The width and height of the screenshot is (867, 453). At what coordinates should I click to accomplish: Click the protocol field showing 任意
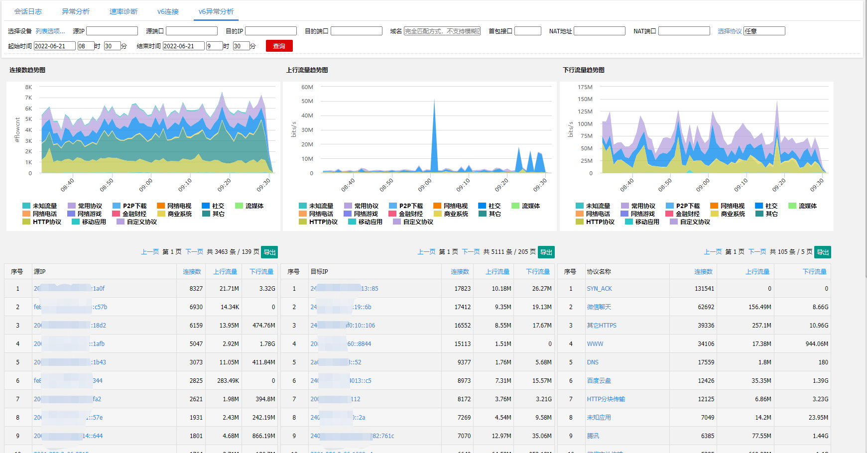tap(764, 31)
